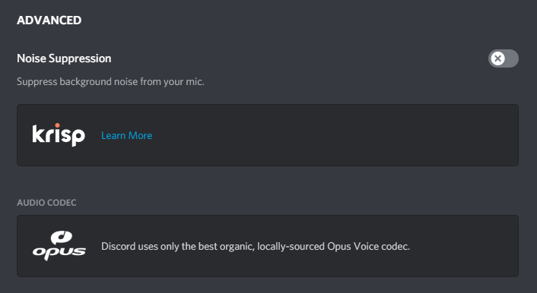Click the lowercase opus wordmark text

pos(59,254)
